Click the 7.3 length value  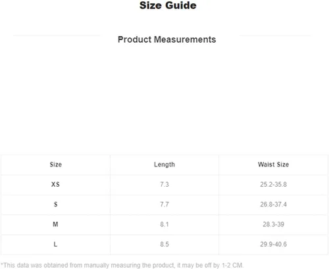(164, 184)
